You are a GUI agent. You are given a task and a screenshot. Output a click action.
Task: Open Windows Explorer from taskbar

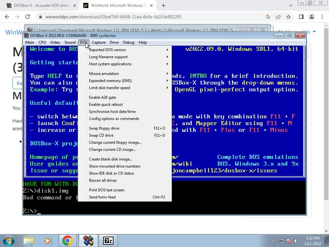coord(29,241)
